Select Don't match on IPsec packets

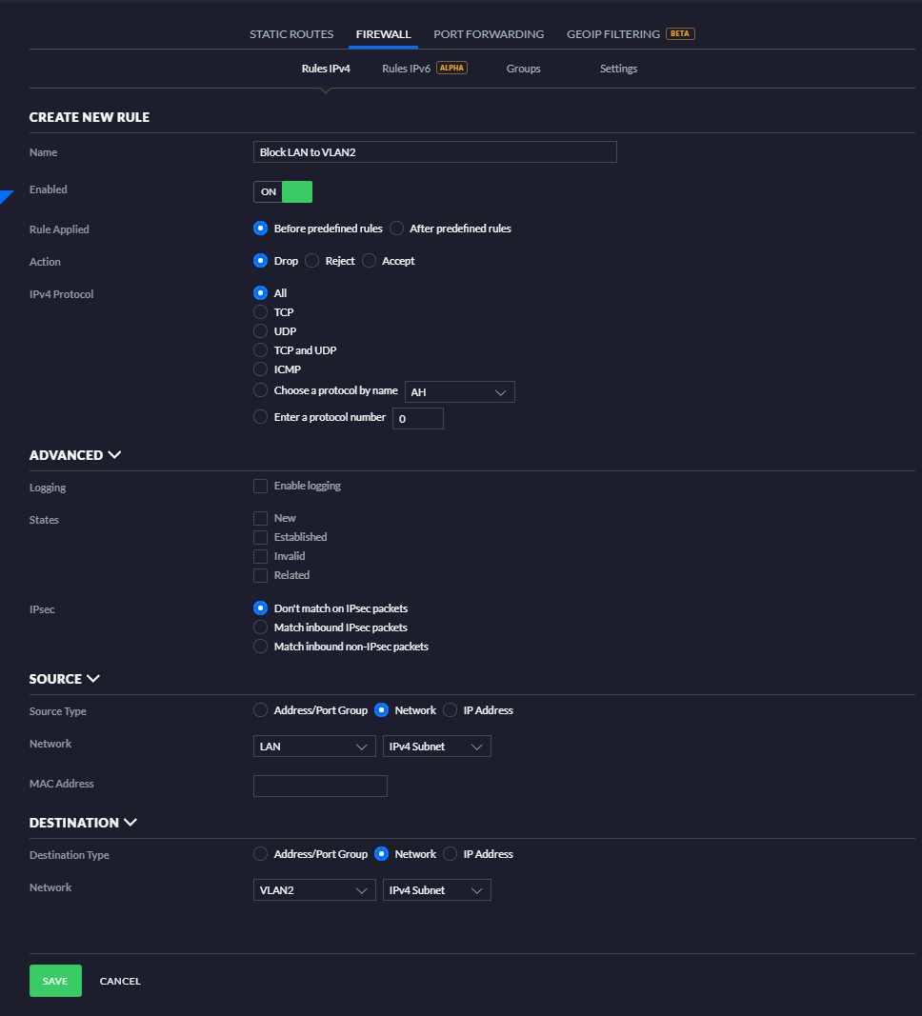point(260,608)
